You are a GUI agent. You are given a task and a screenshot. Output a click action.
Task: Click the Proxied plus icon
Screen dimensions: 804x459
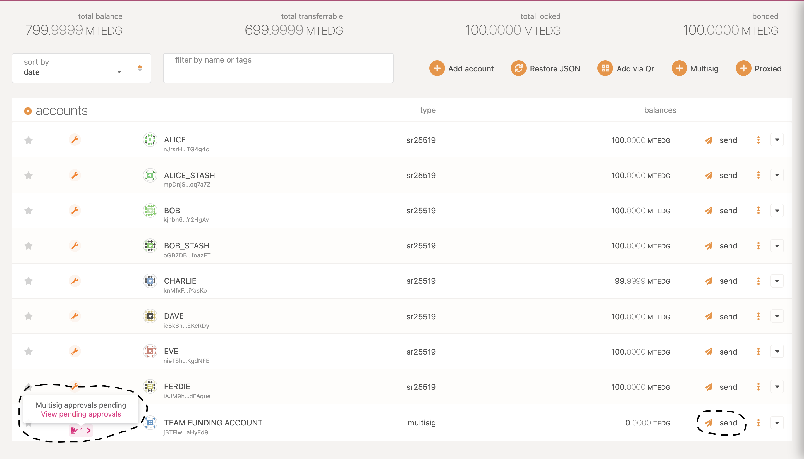(x=743, y=68)
